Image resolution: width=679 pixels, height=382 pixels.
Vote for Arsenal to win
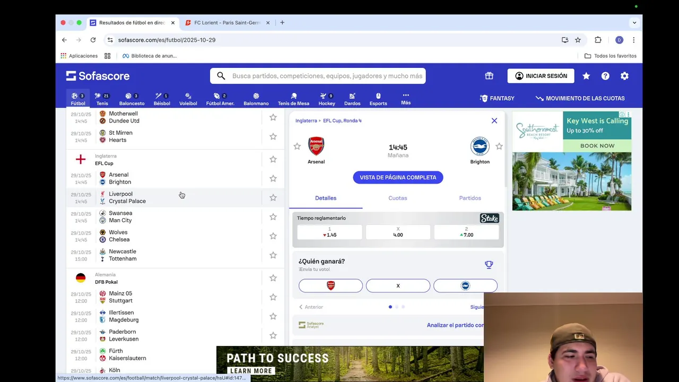coord(330,285)
